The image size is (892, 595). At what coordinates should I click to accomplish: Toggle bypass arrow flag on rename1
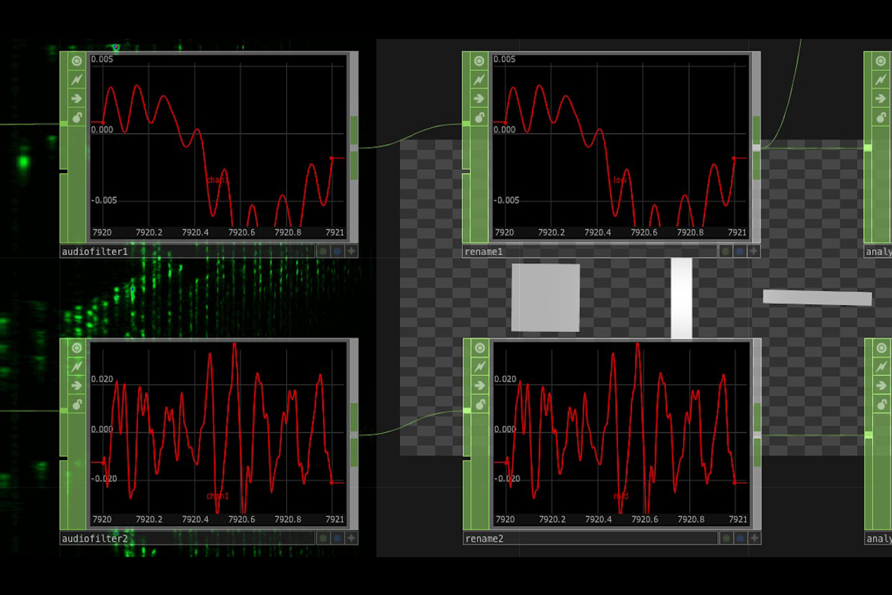point(479,99)
